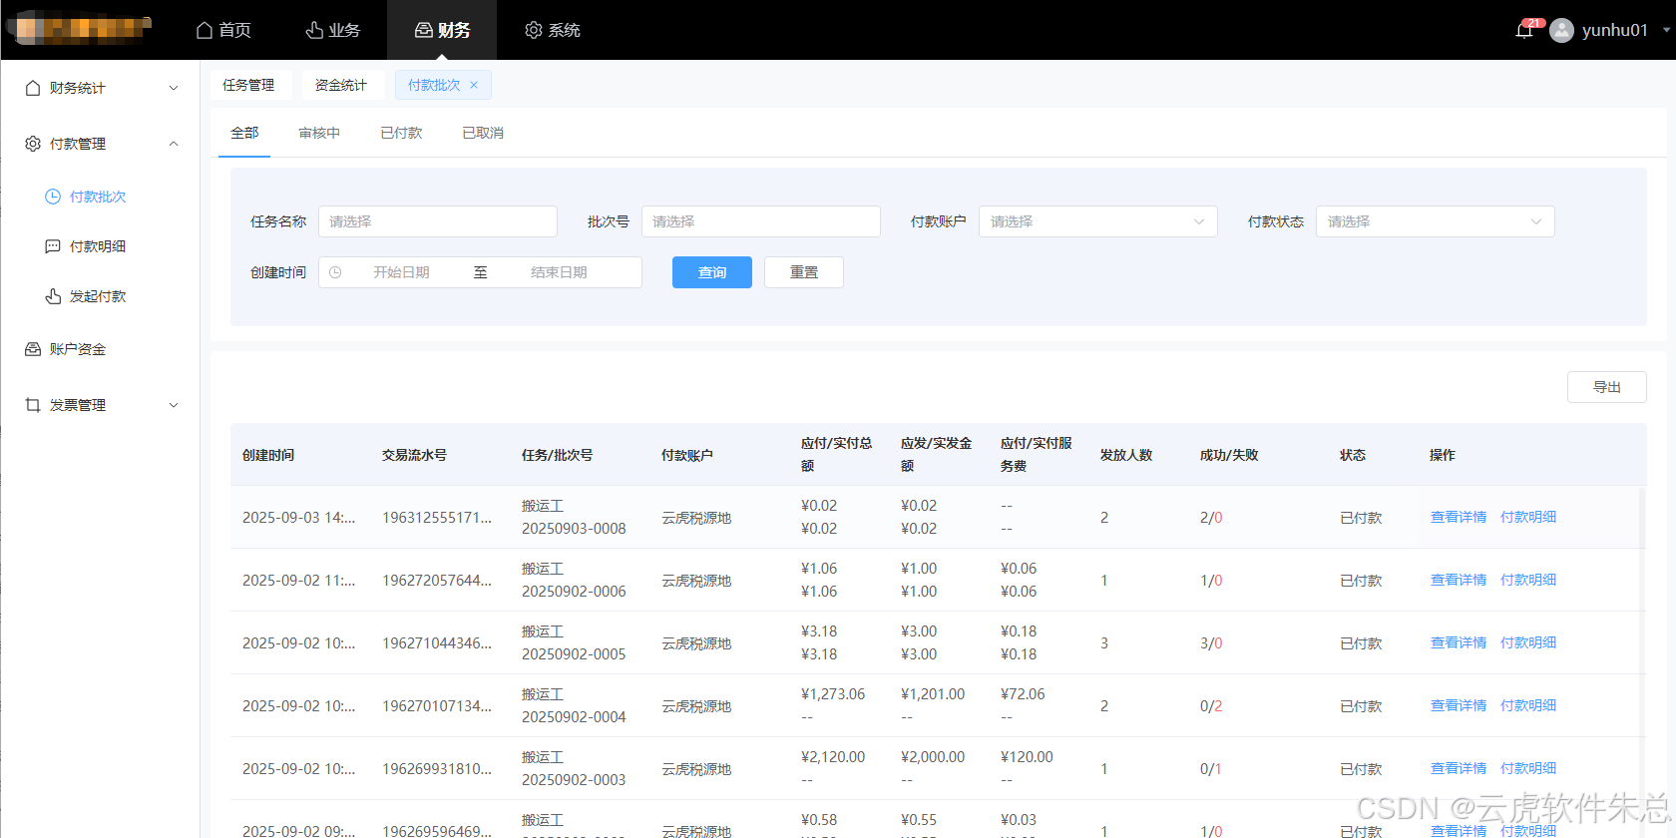Click the 付款明细 message icon in sidebar
The height and width of the screenshot is (838, 1676).
pos(53,246)
